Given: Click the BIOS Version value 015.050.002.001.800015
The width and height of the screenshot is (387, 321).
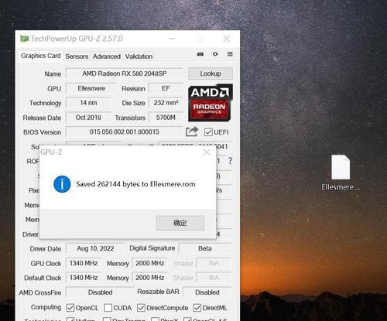Looking at the screenshot, I should tap(125, 132).
